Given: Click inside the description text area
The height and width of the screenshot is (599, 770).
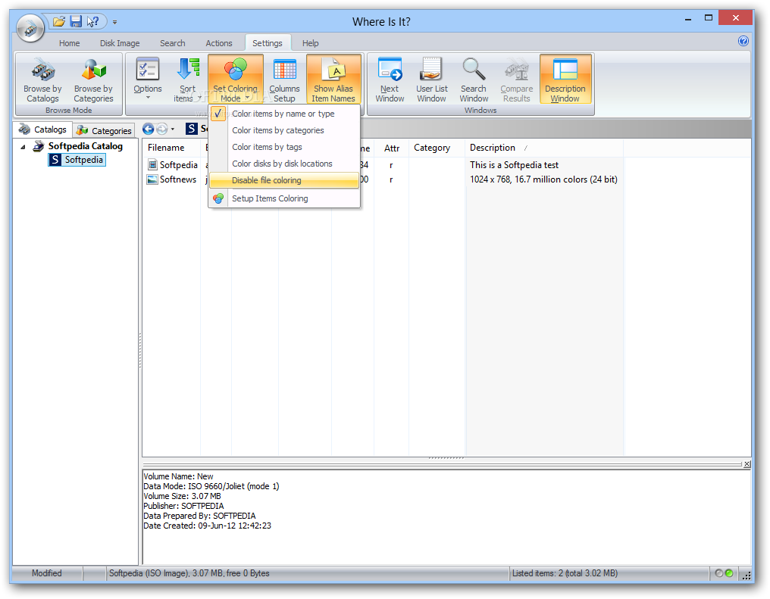Looking at the screenshot, I should 446,517.
